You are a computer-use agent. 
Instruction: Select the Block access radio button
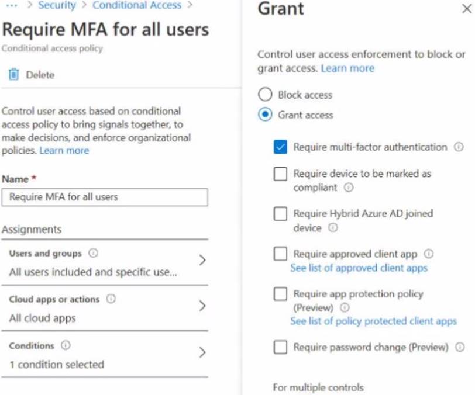pos(265,95)
